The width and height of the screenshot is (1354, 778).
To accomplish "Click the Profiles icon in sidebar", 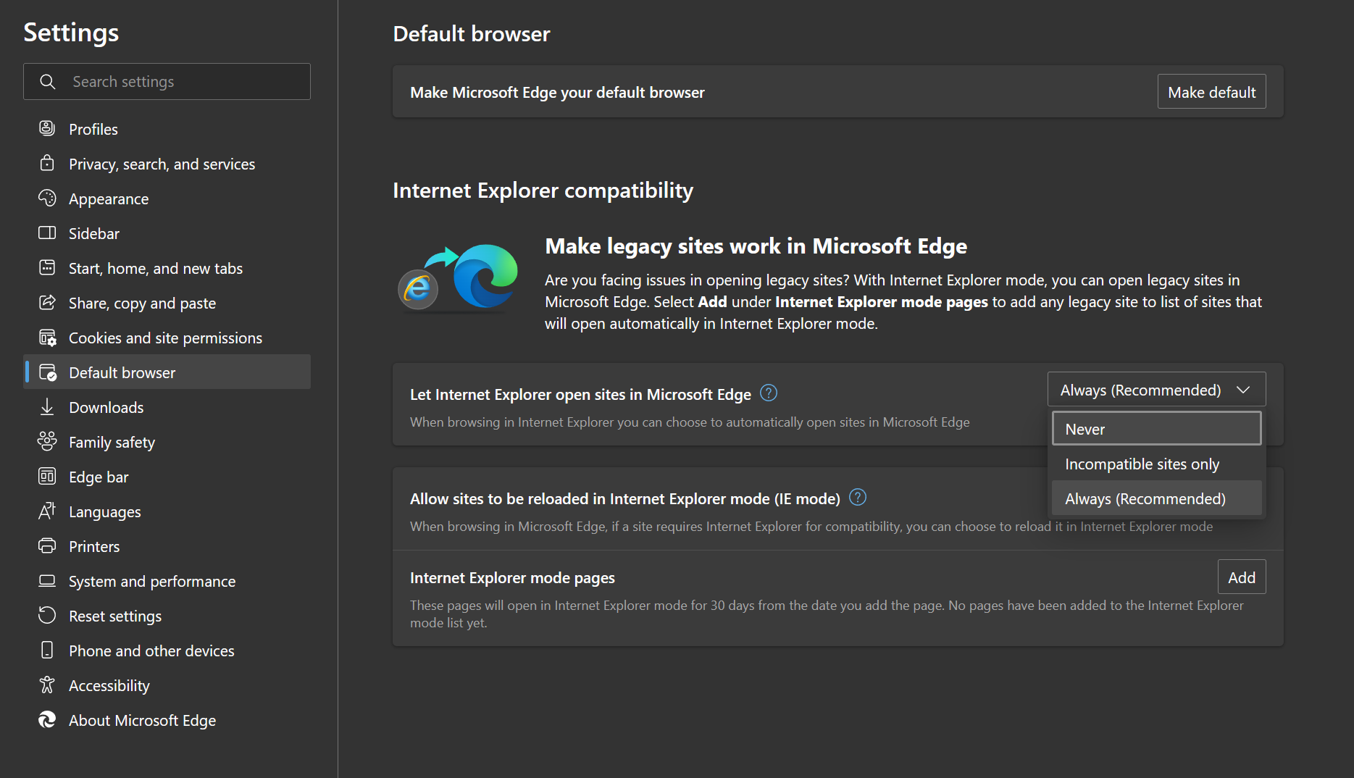I will pos(47,129).
